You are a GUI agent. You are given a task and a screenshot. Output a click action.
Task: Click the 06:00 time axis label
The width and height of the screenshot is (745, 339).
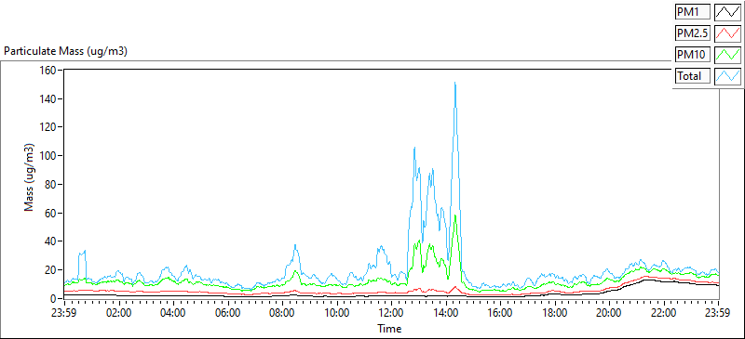[x=228, y=313]
